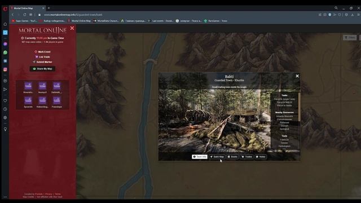Open VK icon in Opera sidebar
Viewport: 361px width, 203px height.
[x=5, y=61]
